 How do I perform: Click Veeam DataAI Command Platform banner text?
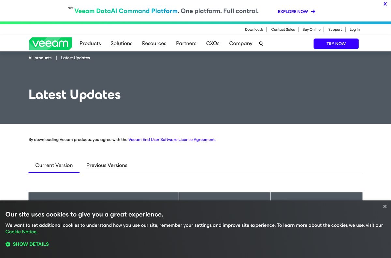(x=127, y=11)
